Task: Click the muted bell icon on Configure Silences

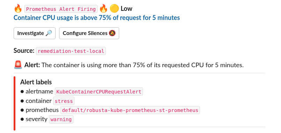Action: tap(112, 33)
